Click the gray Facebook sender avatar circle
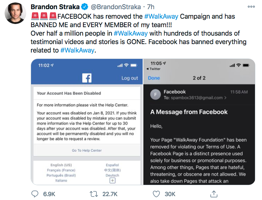262x200 pixels. [x=155, y=95]
